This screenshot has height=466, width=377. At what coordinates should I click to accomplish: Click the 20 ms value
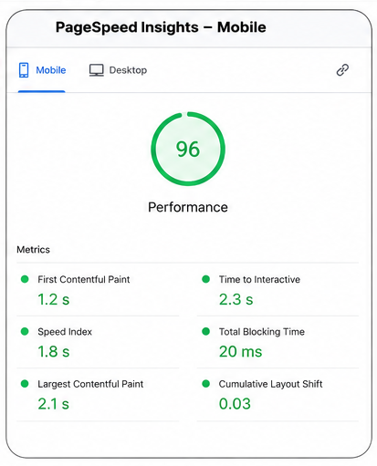point(240,352)
